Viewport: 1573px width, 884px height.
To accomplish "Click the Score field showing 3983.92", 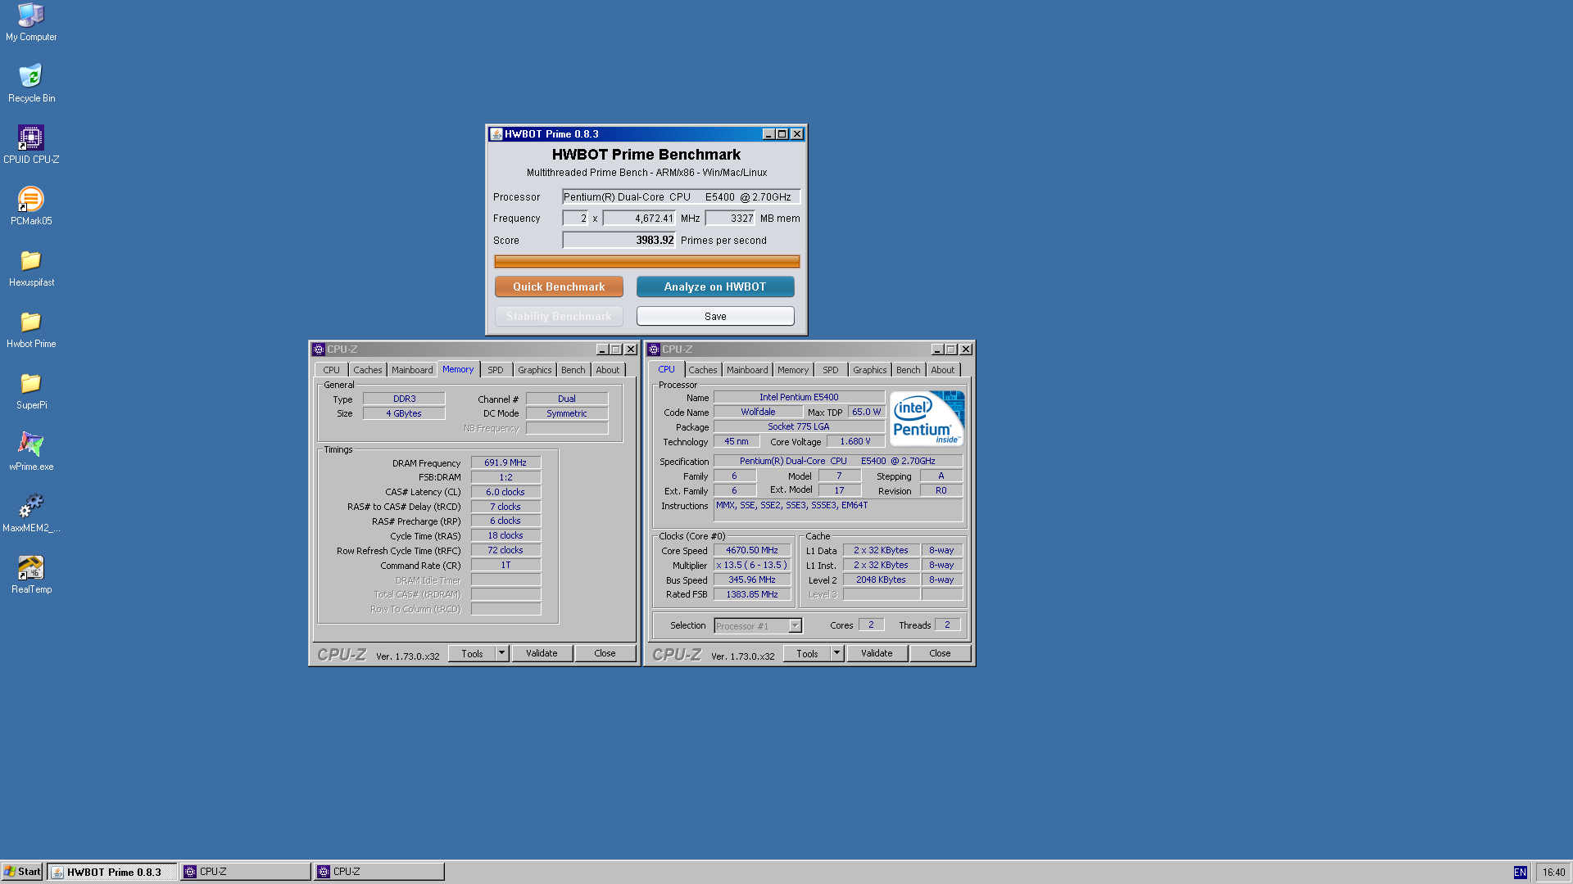I will click(619, 241).
